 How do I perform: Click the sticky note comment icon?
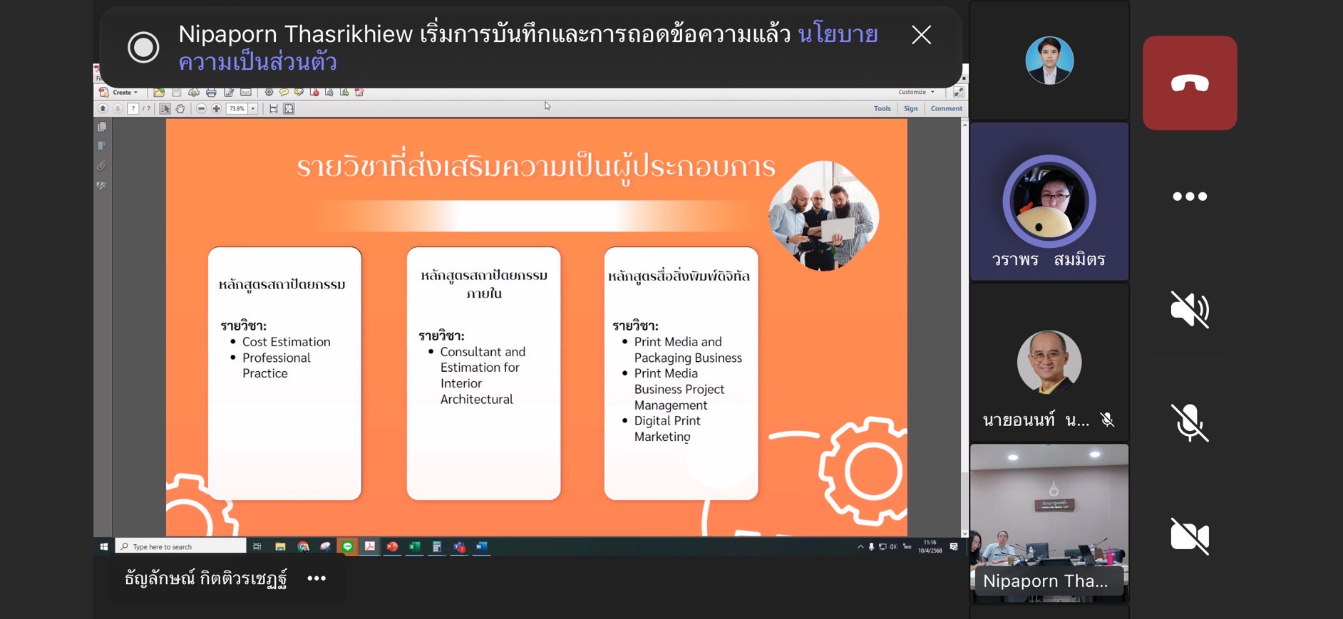point(284,93)
